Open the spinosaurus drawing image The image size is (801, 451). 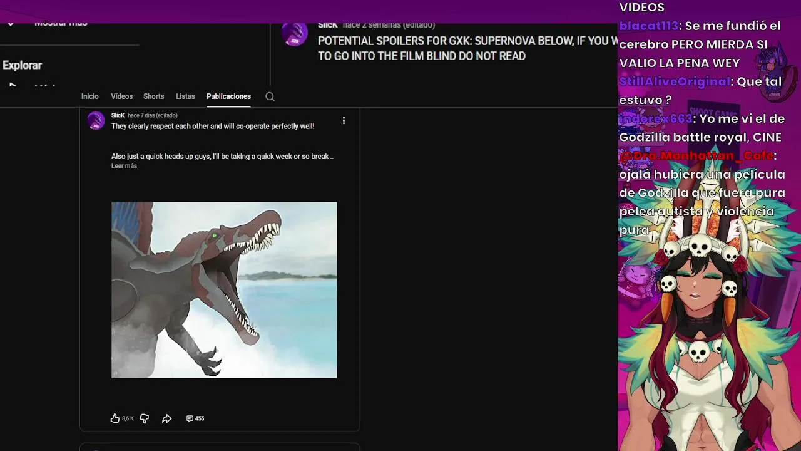[x=224, y=290]
